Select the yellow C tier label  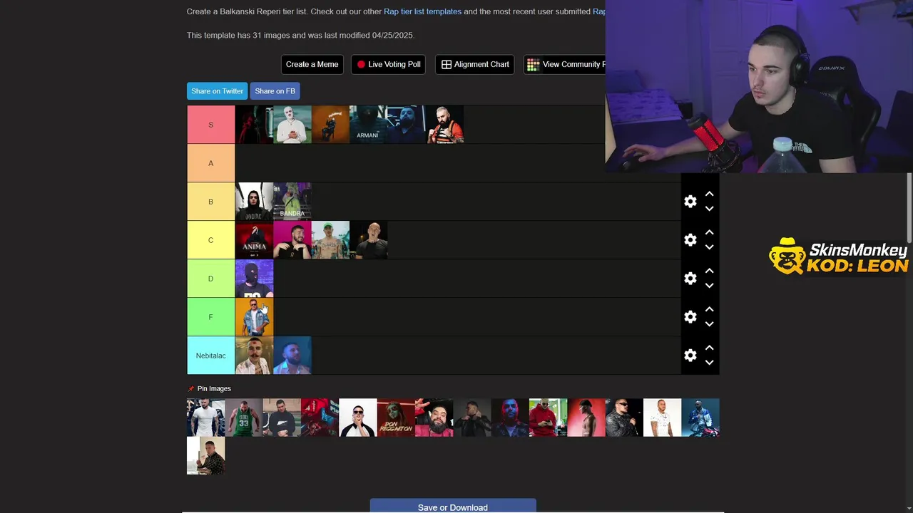[x=211, y=240]
